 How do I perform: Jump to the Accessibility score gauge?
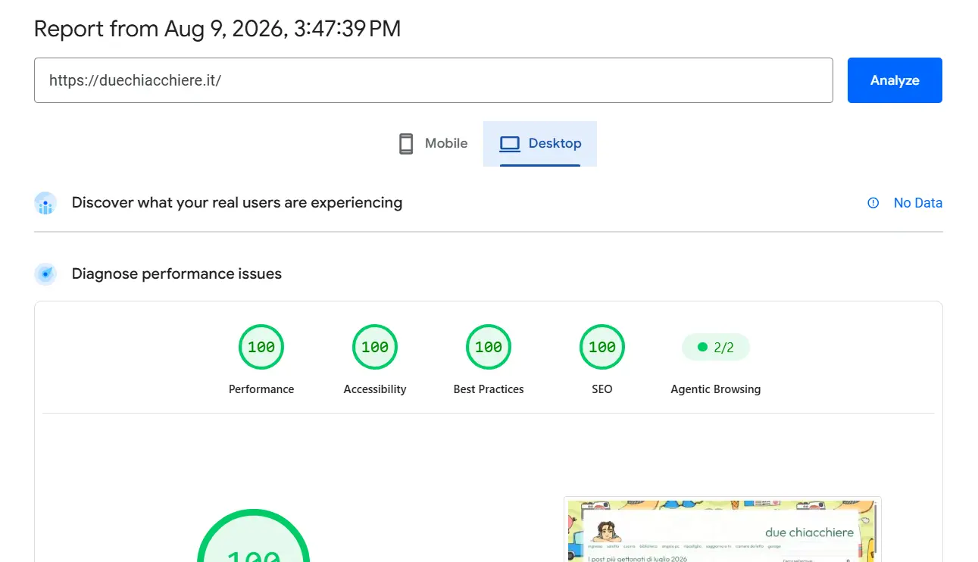(375, 347)
